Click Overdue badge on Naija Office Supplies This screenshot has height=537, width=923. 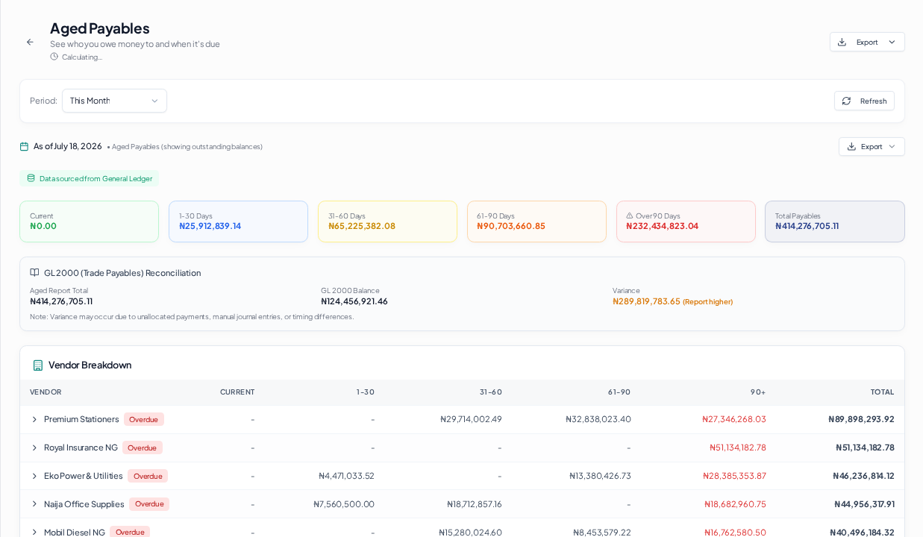[x=149, y=504]
